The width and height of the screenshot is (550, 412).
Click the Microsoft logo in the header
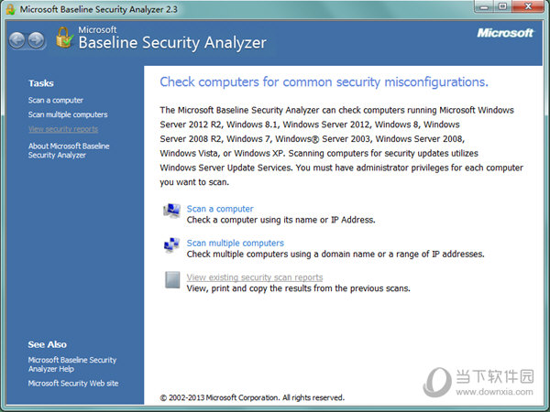(x=504, y=33)
